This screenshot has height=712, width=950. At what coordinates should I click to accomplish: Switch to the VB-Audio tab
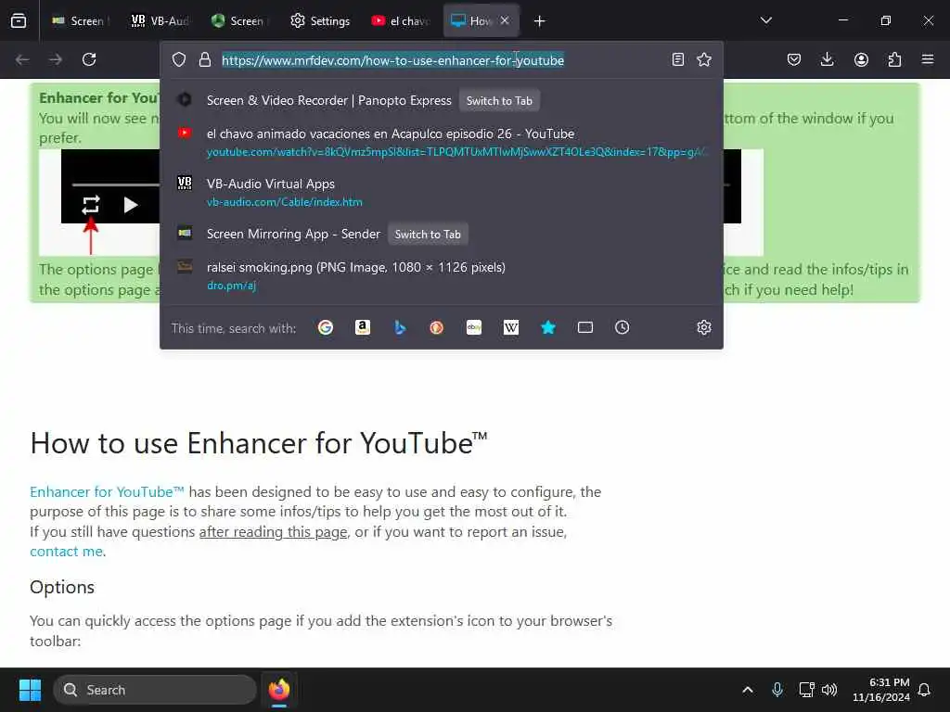[x=160, y=20]
